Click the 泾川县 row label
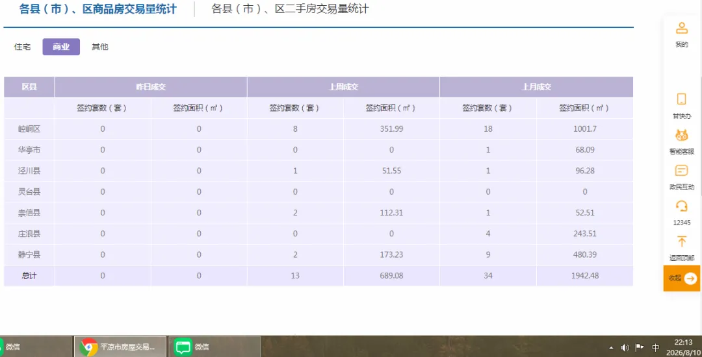 tap(29, 171)
